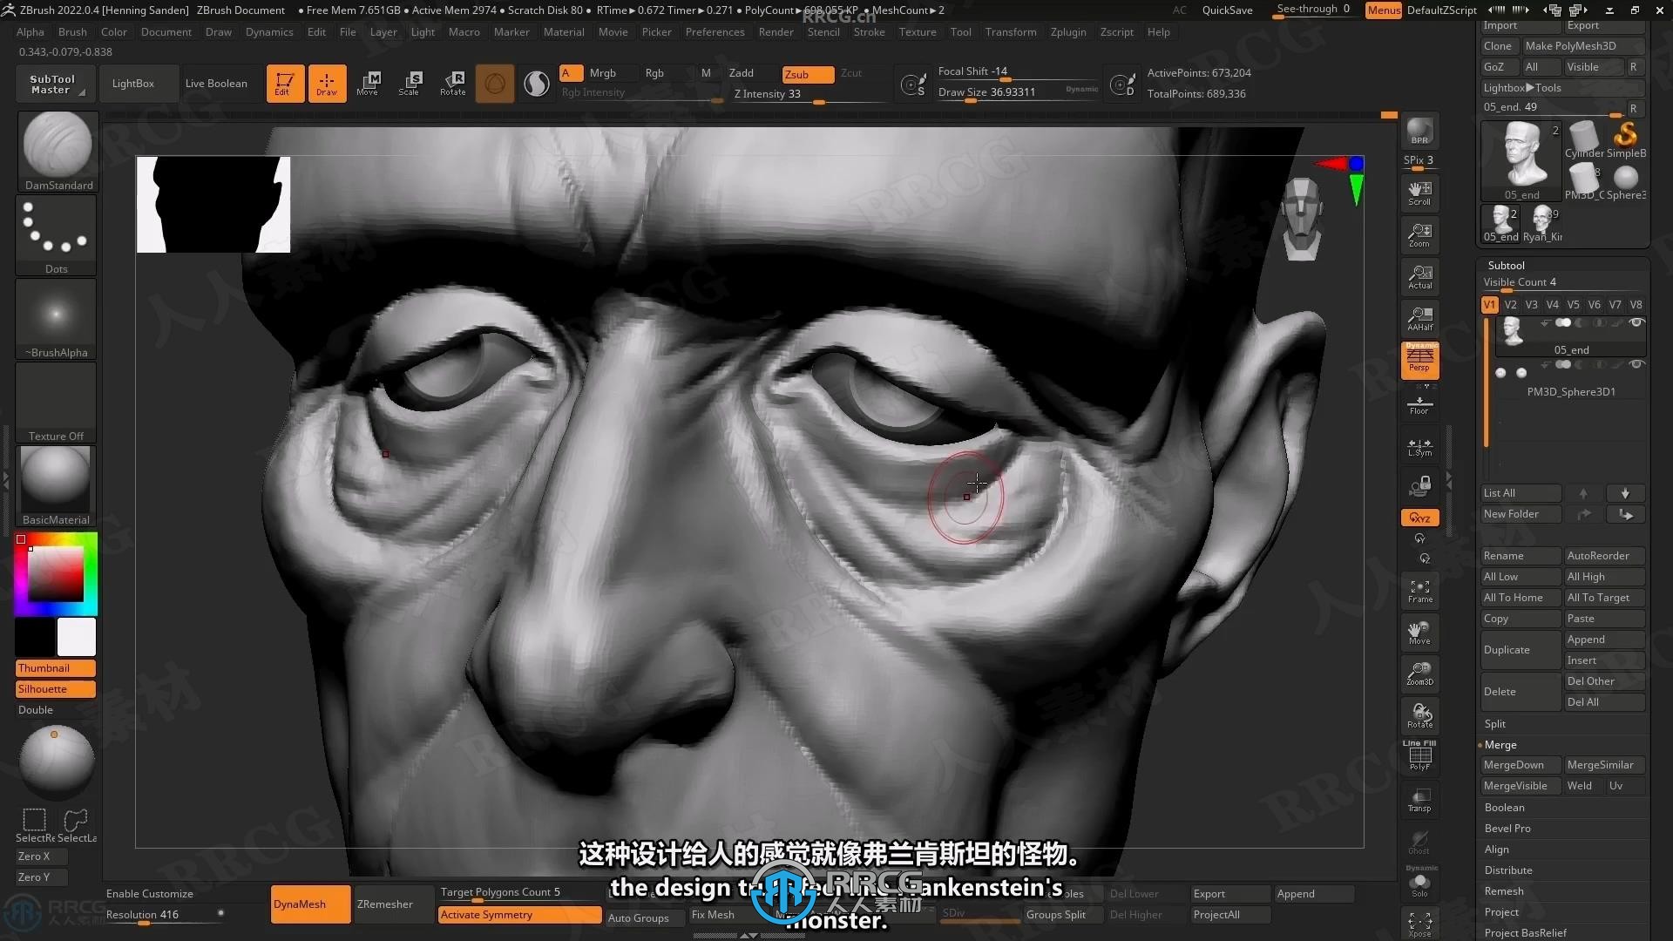Select the Scale gizmo tool

pos(410,84)
